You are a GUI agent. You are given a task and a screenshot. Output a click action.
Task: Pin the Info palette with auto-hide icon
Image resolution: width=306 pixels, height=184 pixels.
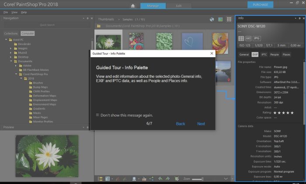pos(299,18)
